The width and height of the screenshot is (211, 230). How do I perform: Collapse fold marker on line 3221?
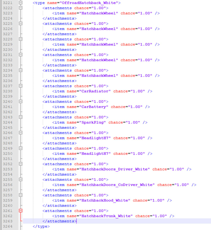pos(21,3)
